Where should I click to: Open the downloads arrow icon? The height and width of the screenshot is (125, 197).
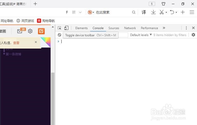click(153, 12)
